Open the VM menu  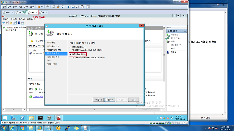20,7
